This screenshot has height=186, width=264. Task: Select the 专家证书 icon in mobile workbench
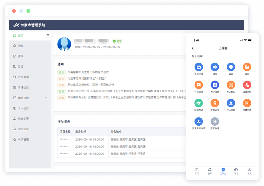215,103
